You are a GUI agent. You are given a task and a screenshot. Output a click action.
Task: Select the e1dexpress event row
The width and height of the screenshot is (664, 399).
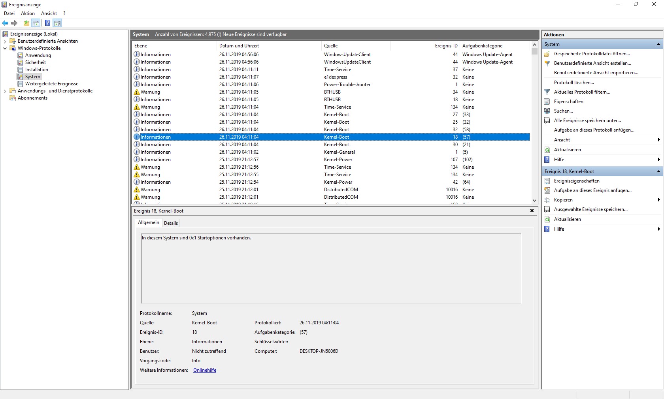pyautogui.click(x=331, y=77)
